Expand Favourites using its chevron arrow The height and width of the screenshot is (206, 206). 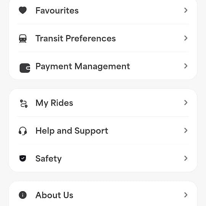click(186, 10)
